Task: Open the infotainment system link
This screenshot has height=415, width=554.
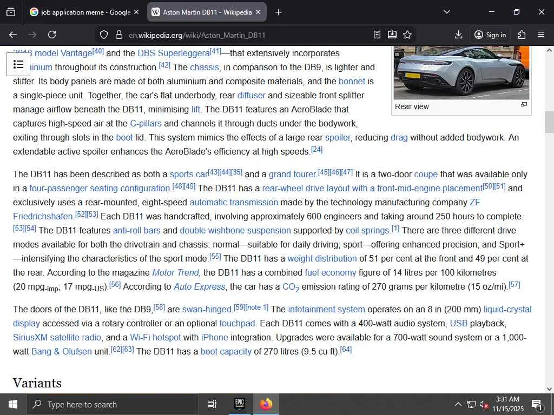Action: coord(326,310)
